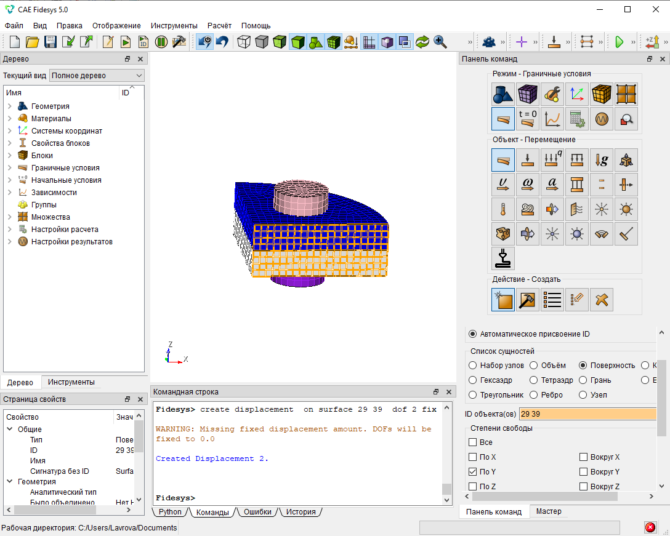This screenshot has height=536, width=670.
Task: Click the red stop icon in status bar
Action: (x=650, y=527)
